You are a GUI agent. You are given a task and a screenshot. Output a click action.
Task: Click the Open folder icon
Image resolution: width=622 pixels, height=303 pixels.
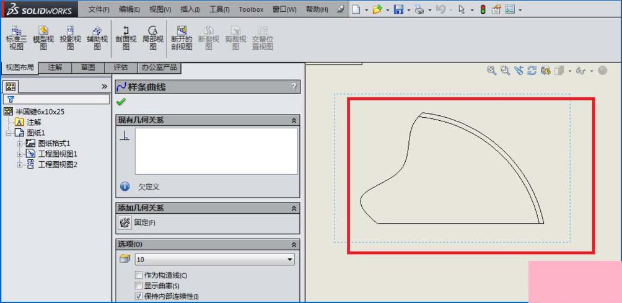(x=377, y=10)
